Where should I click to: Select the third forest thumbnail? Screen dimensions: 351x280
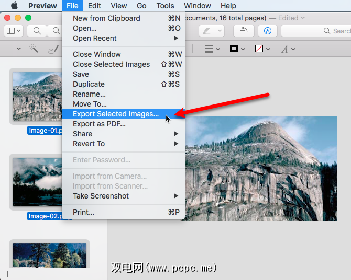coord(49,255)
